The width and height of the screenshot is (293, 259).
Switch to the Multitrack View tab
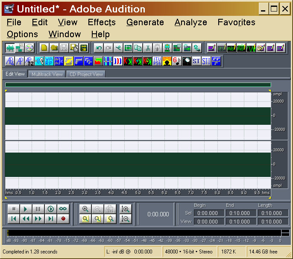[x=47, y=74]
